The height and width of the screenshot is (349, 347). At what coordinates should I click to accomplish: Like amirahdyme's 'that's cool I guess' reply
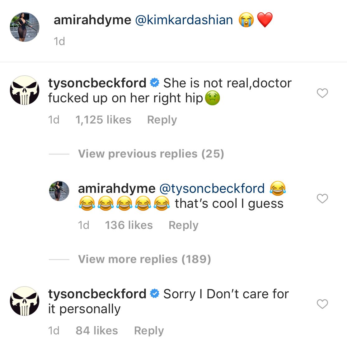322,198
